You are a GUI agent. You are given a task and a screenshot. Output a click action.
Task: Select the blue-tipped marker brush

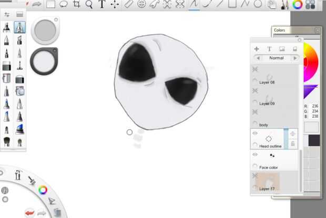click(7, 104)
